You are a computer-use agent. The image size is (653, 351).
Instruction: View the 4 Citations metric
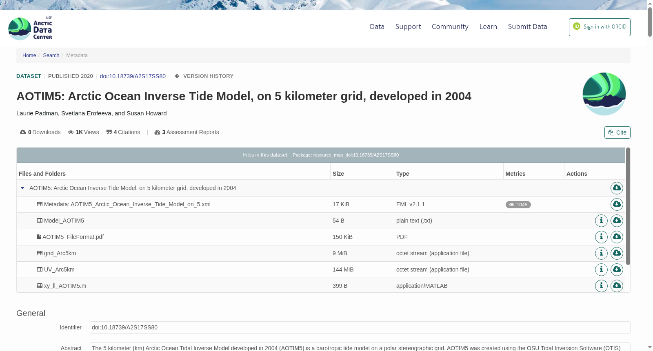click(123, 132)
